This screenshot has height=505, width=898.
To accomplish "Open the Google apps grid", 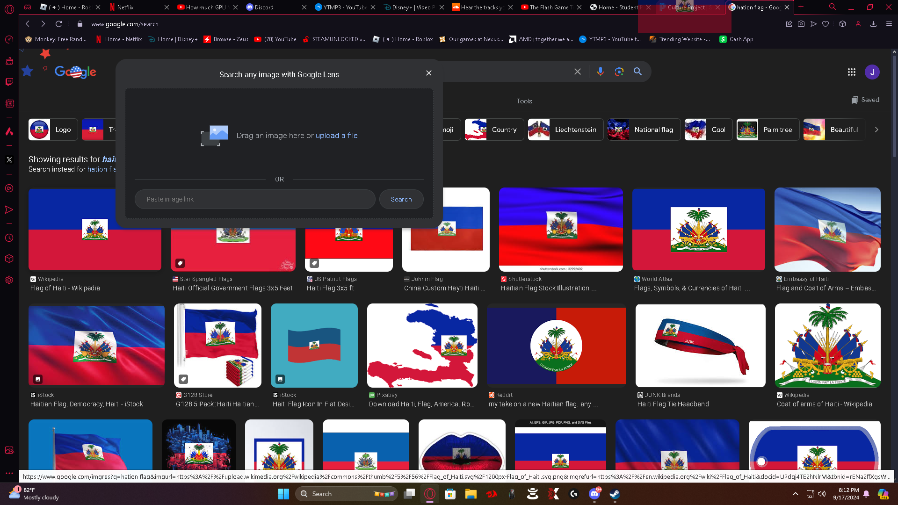I will [851, 72].
